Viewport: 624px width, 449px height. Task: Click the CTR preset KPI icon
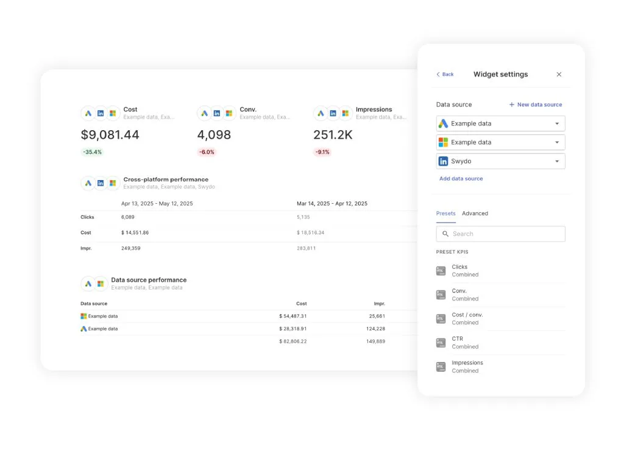441,343
